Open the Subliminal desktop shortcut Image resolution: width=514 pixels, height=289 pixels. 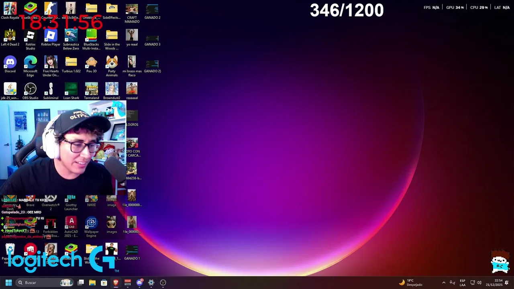coord(51,91)
